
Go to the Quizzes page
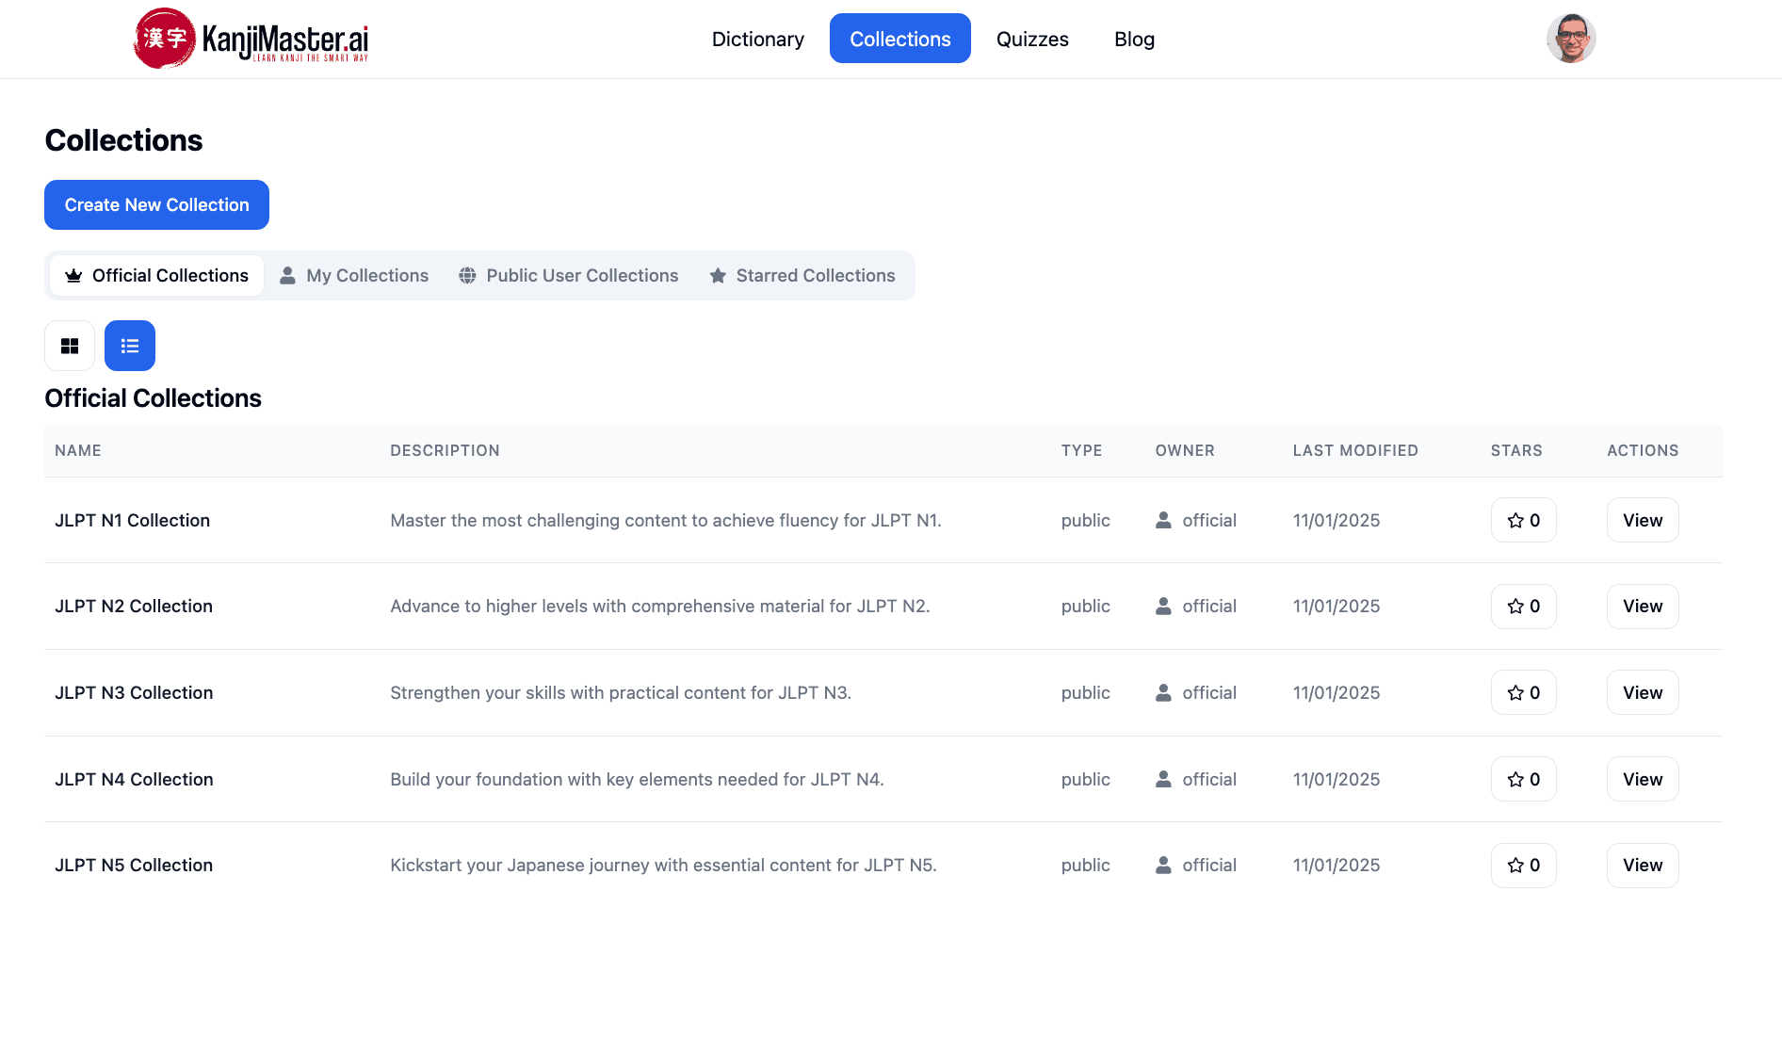(1032, 39)
